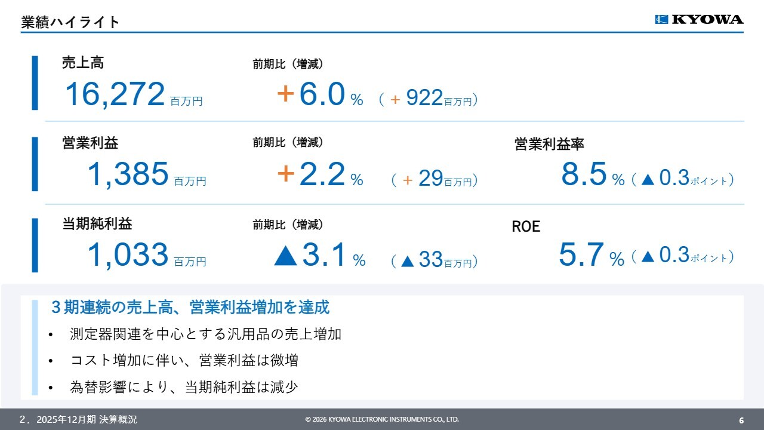Click the triangle in the ROE point change

(648, 257)
